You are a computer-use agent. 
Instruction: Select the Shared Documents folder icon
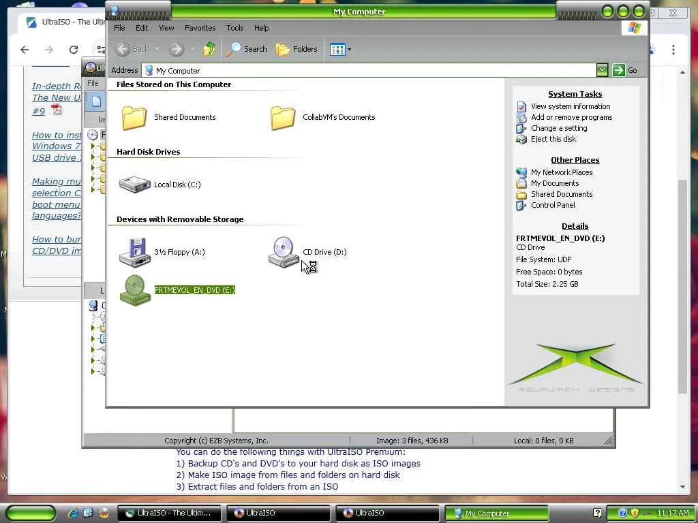point(134,118)
